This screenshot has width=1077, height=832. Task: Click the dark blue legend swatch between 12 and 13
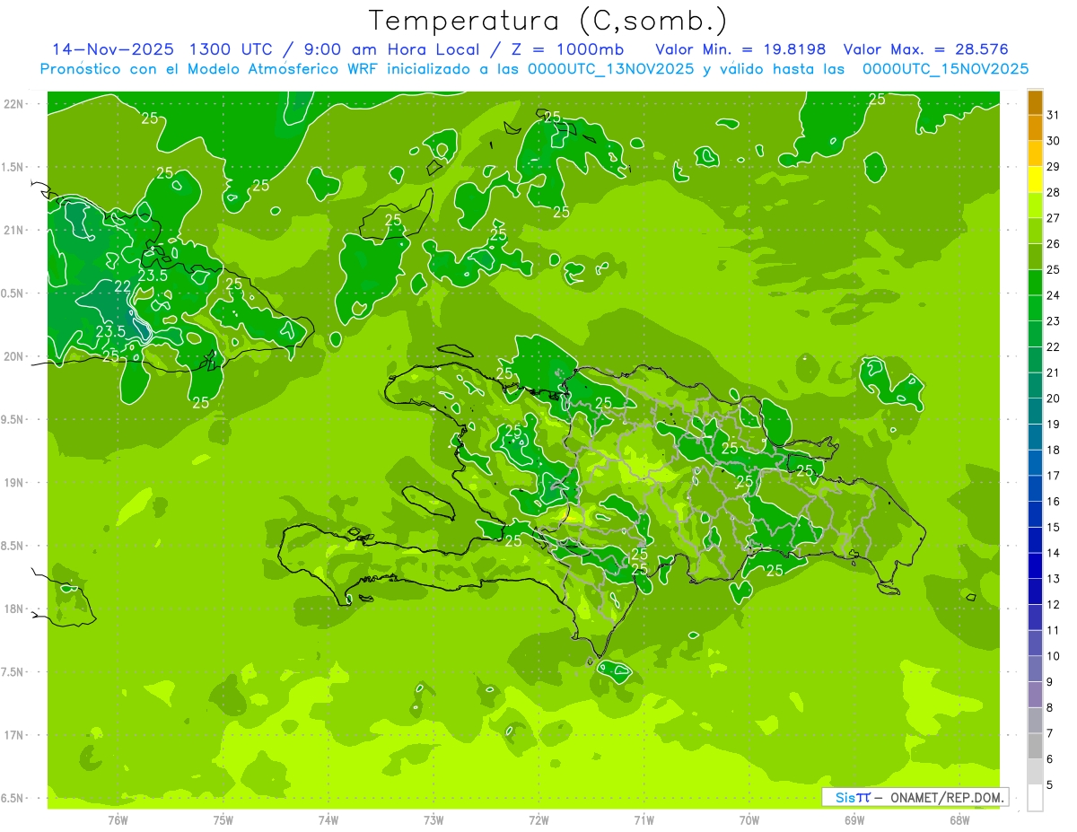click(x=1035, y=591)
